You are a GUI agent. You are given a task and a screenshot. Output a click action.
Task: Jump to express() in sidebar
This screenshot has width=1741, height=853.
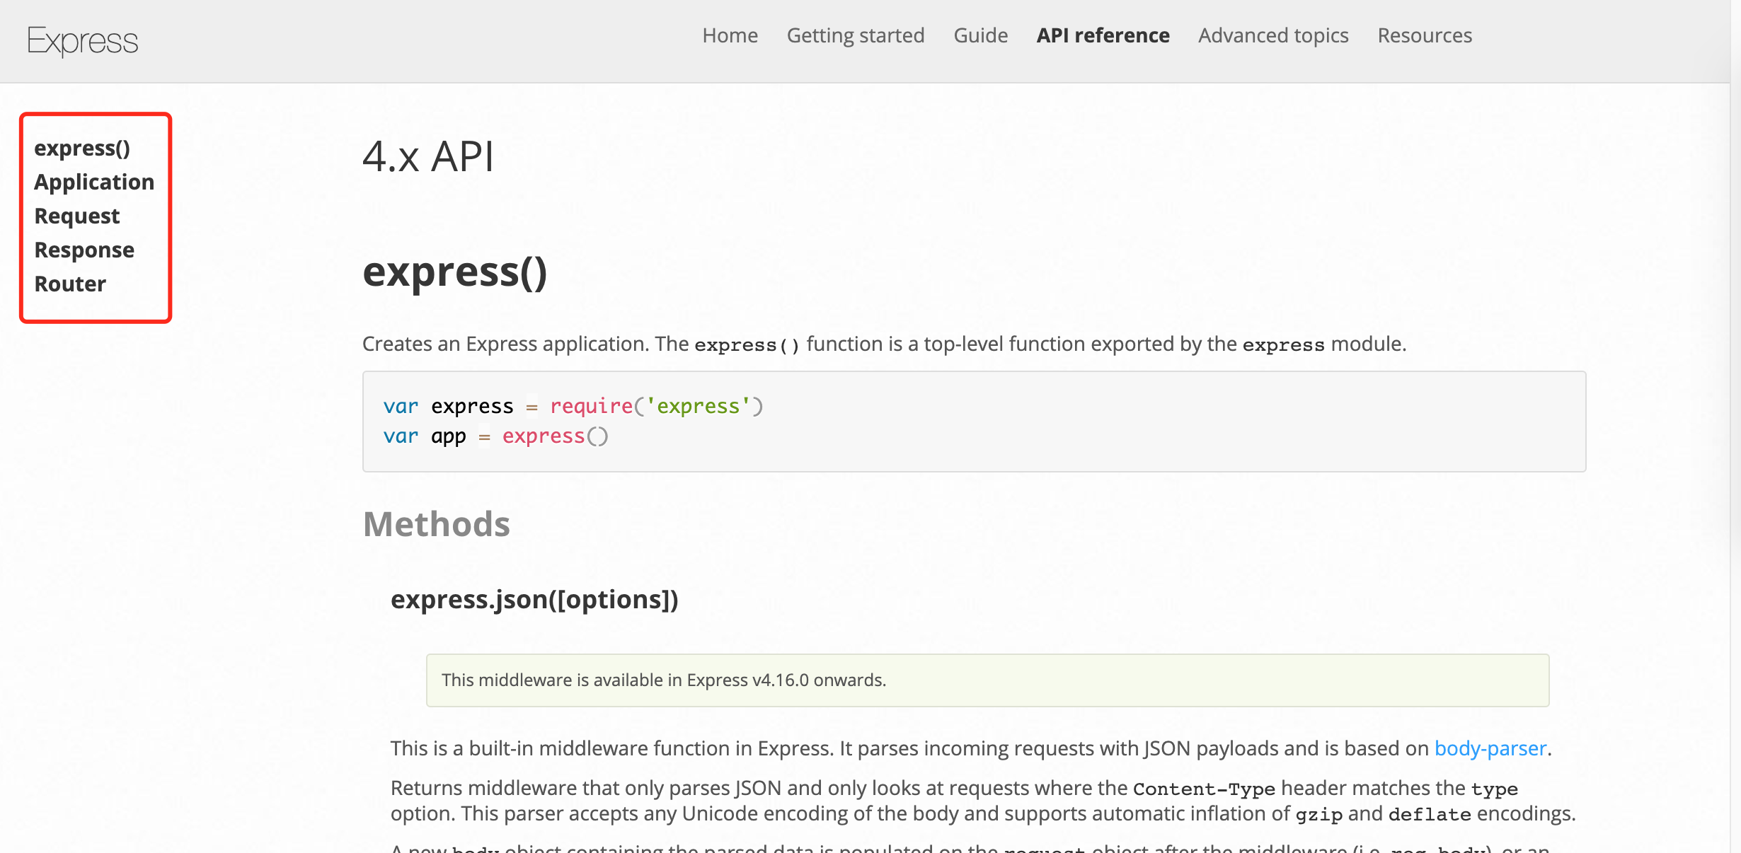point(82,148)
